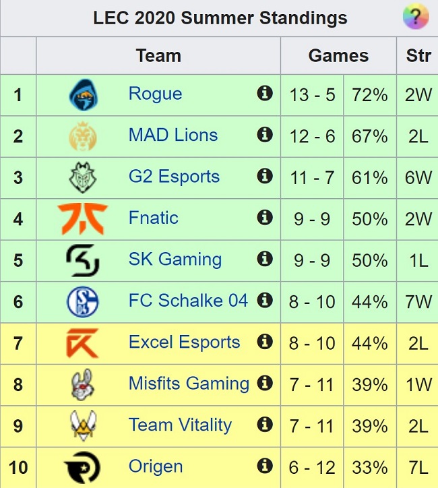Click the Games column header
The height and width of the screenshot is (488, 438).
(338, 56)
